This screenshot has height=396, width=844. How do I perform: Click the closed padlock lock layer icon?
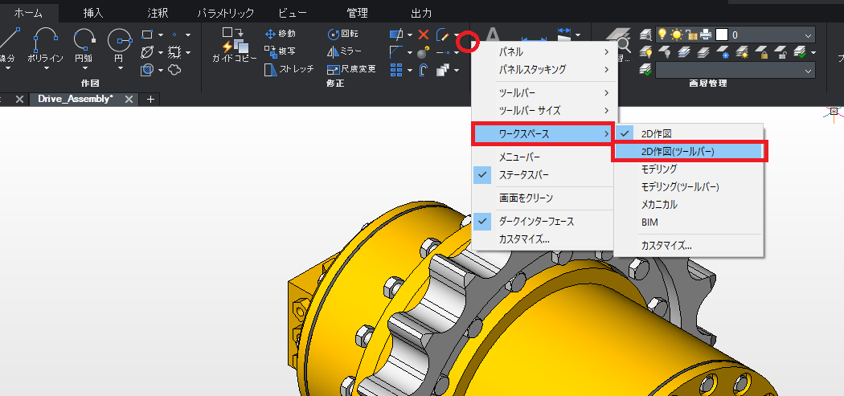click(762, 52)
